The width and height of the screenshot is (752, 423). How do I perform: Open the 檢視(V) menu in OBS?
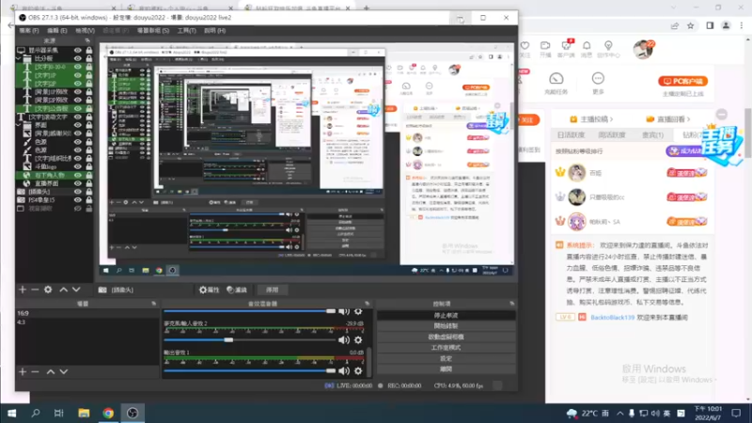point(85,30)
